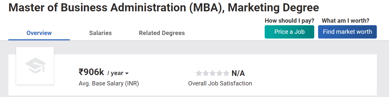Click the 'How should I pay?' heading
389x97 pixels.
coord(289,21)
